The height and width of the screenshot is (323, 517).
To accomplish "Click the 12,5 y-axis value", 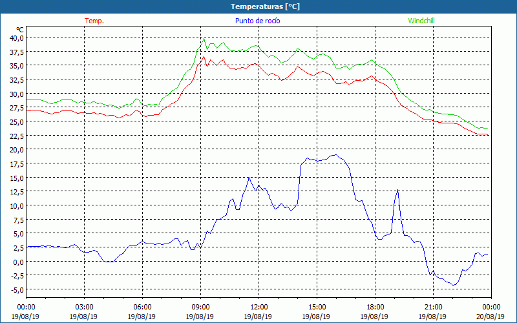I will click(x=17, y=191).
